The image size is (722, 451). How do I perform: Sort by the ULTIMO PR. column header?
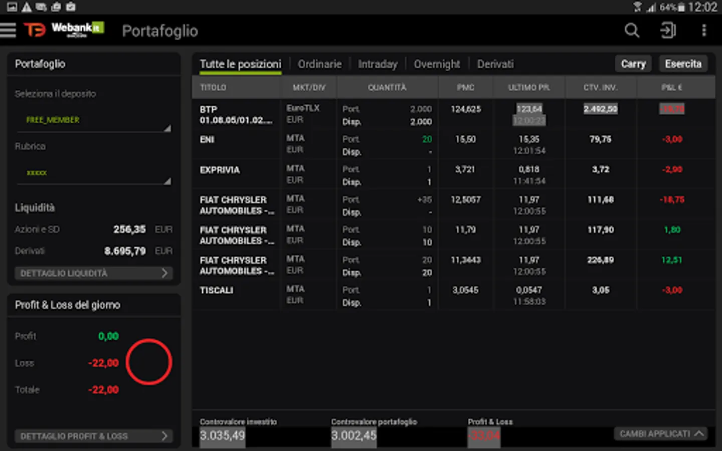[x=529, y=87]
